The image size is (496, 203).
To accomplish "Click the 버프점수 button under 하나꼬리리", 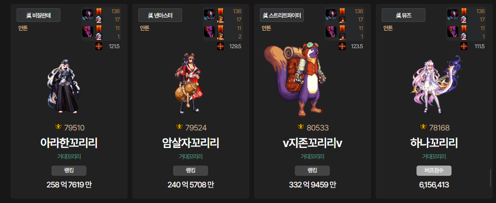I will (x=434, y=171).
